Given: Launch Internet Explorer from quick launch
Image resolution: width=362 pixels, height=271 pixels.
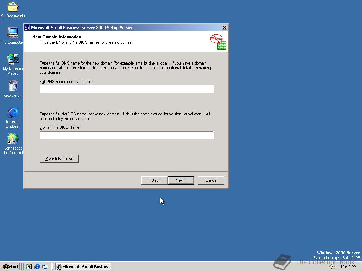Looking at the screenshot, I should pos(37,266).
